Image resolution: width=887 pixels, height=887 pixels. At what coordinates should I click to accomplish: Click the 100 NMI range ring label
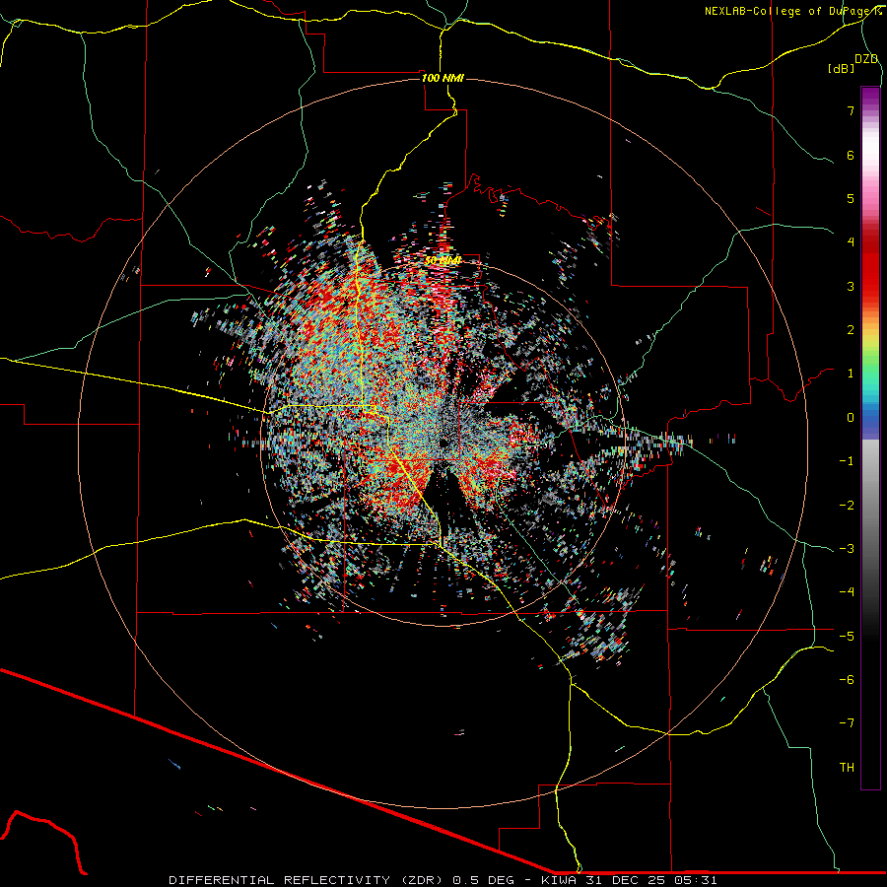[x=443, y=78]
